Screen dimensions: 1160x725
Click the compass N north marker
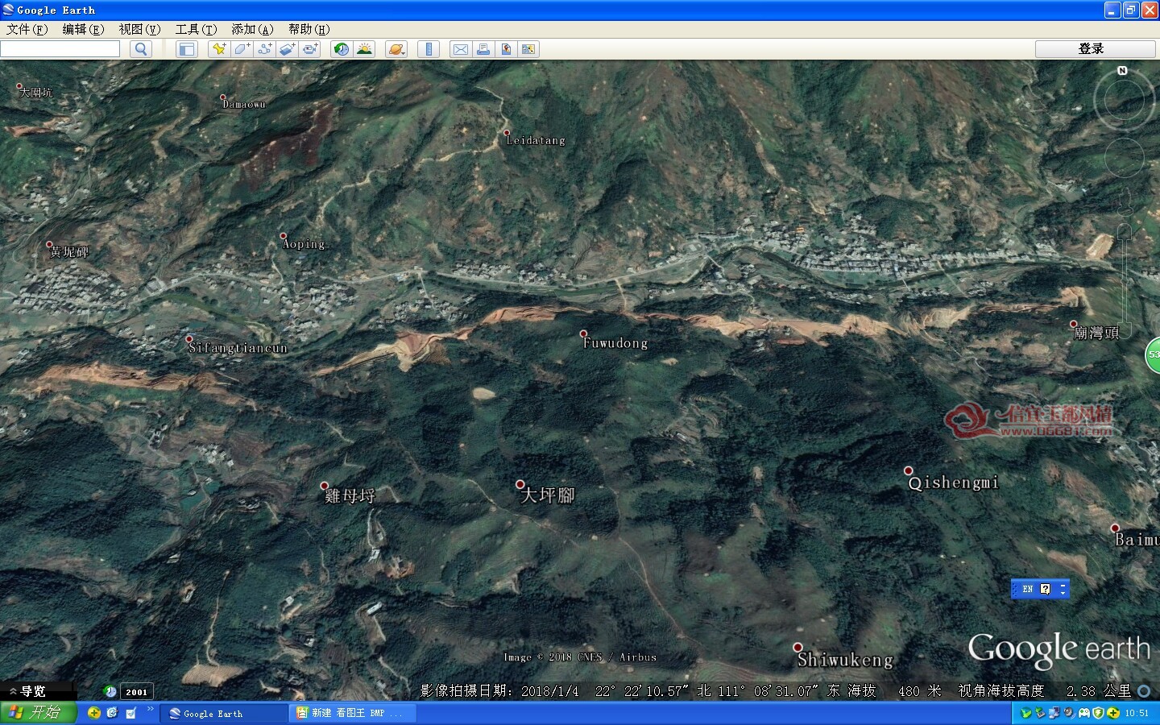click(1122, 71)
